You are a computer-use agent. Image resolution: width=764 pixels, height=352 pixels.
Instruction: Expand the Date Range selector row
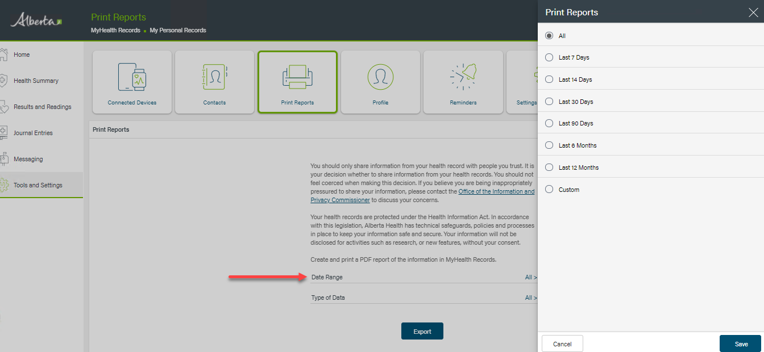tap(423, 277)
